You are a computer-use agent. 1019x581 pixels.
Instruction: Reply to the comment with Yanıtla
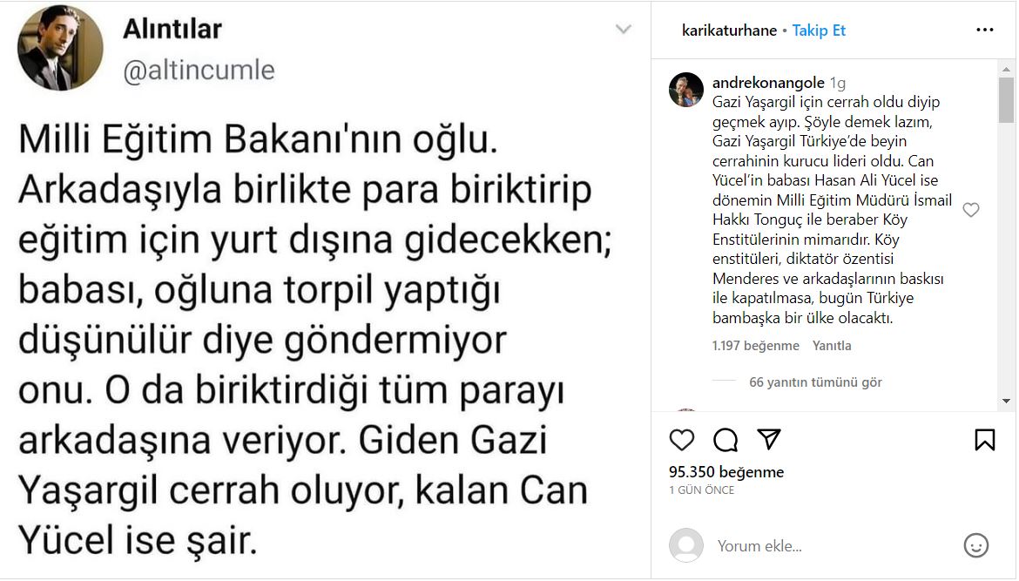pyautogui.click(x=832, y=346)
